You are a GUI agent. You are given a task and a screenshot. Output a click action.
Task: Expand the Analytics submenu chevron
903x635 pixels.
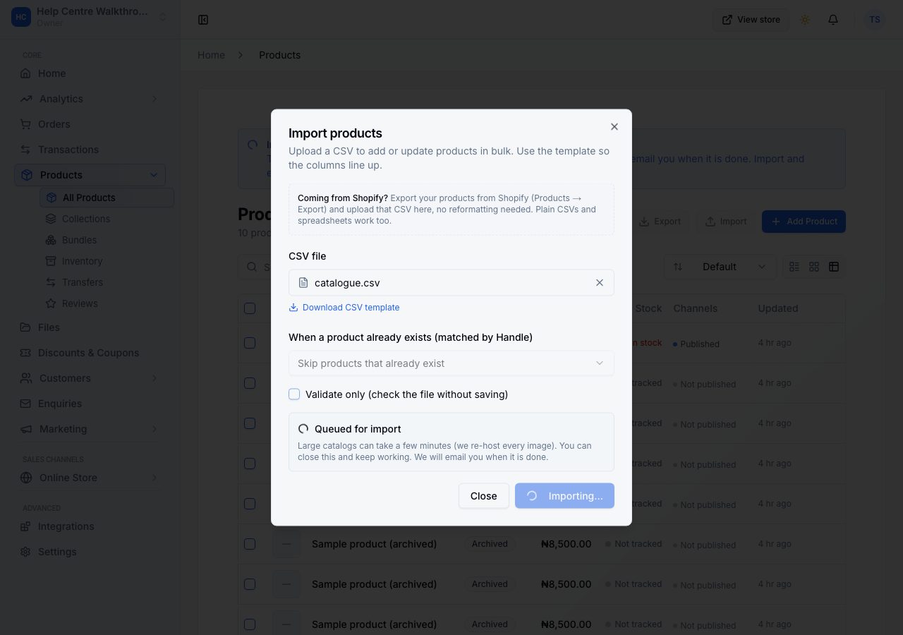tap(154, 99)
